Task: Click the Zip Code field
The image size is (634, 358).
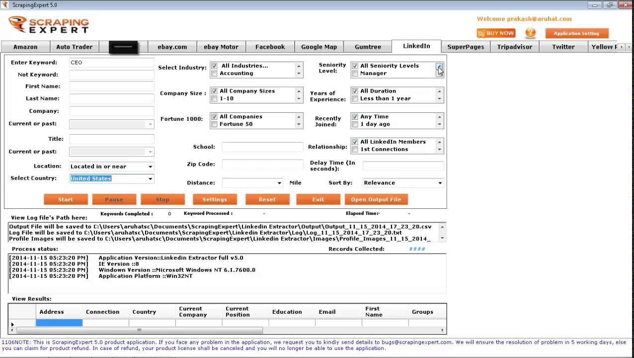Action: (262, 164)
